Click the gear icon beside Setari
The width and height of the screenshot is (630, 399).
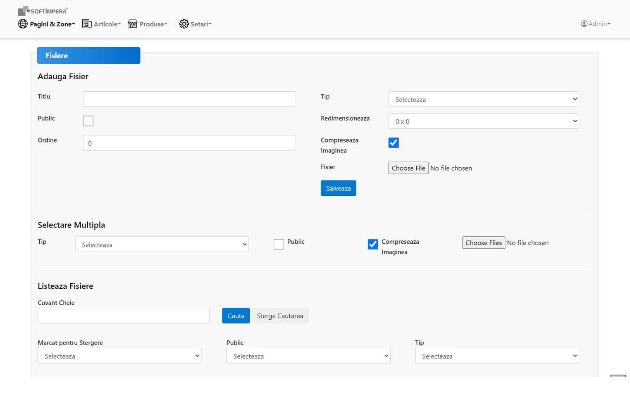pos(184,24)
